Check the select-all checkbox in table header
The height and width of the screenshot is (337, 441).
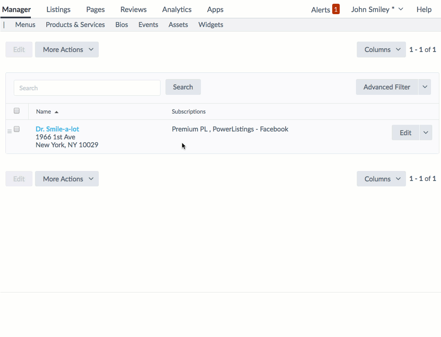(16, 111)
